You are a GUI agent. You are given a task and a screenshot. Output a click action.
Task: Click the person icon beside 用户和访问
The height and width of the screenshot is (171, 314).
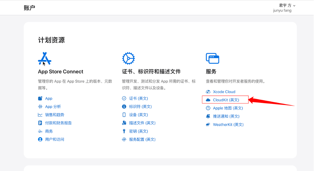40,139
